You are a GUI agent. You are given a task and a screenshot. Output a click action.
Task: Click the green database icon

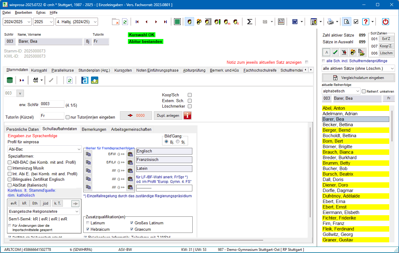[x=10, y=80]
